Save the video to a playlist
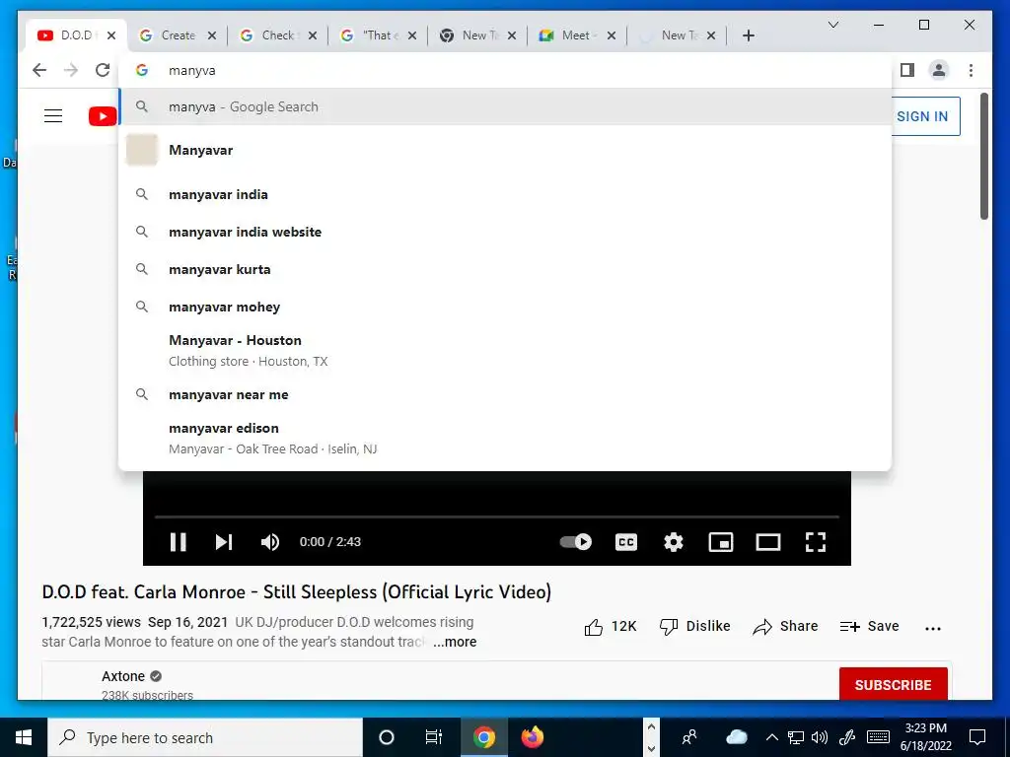This screenshot has height=757, width=1010. 869,626
